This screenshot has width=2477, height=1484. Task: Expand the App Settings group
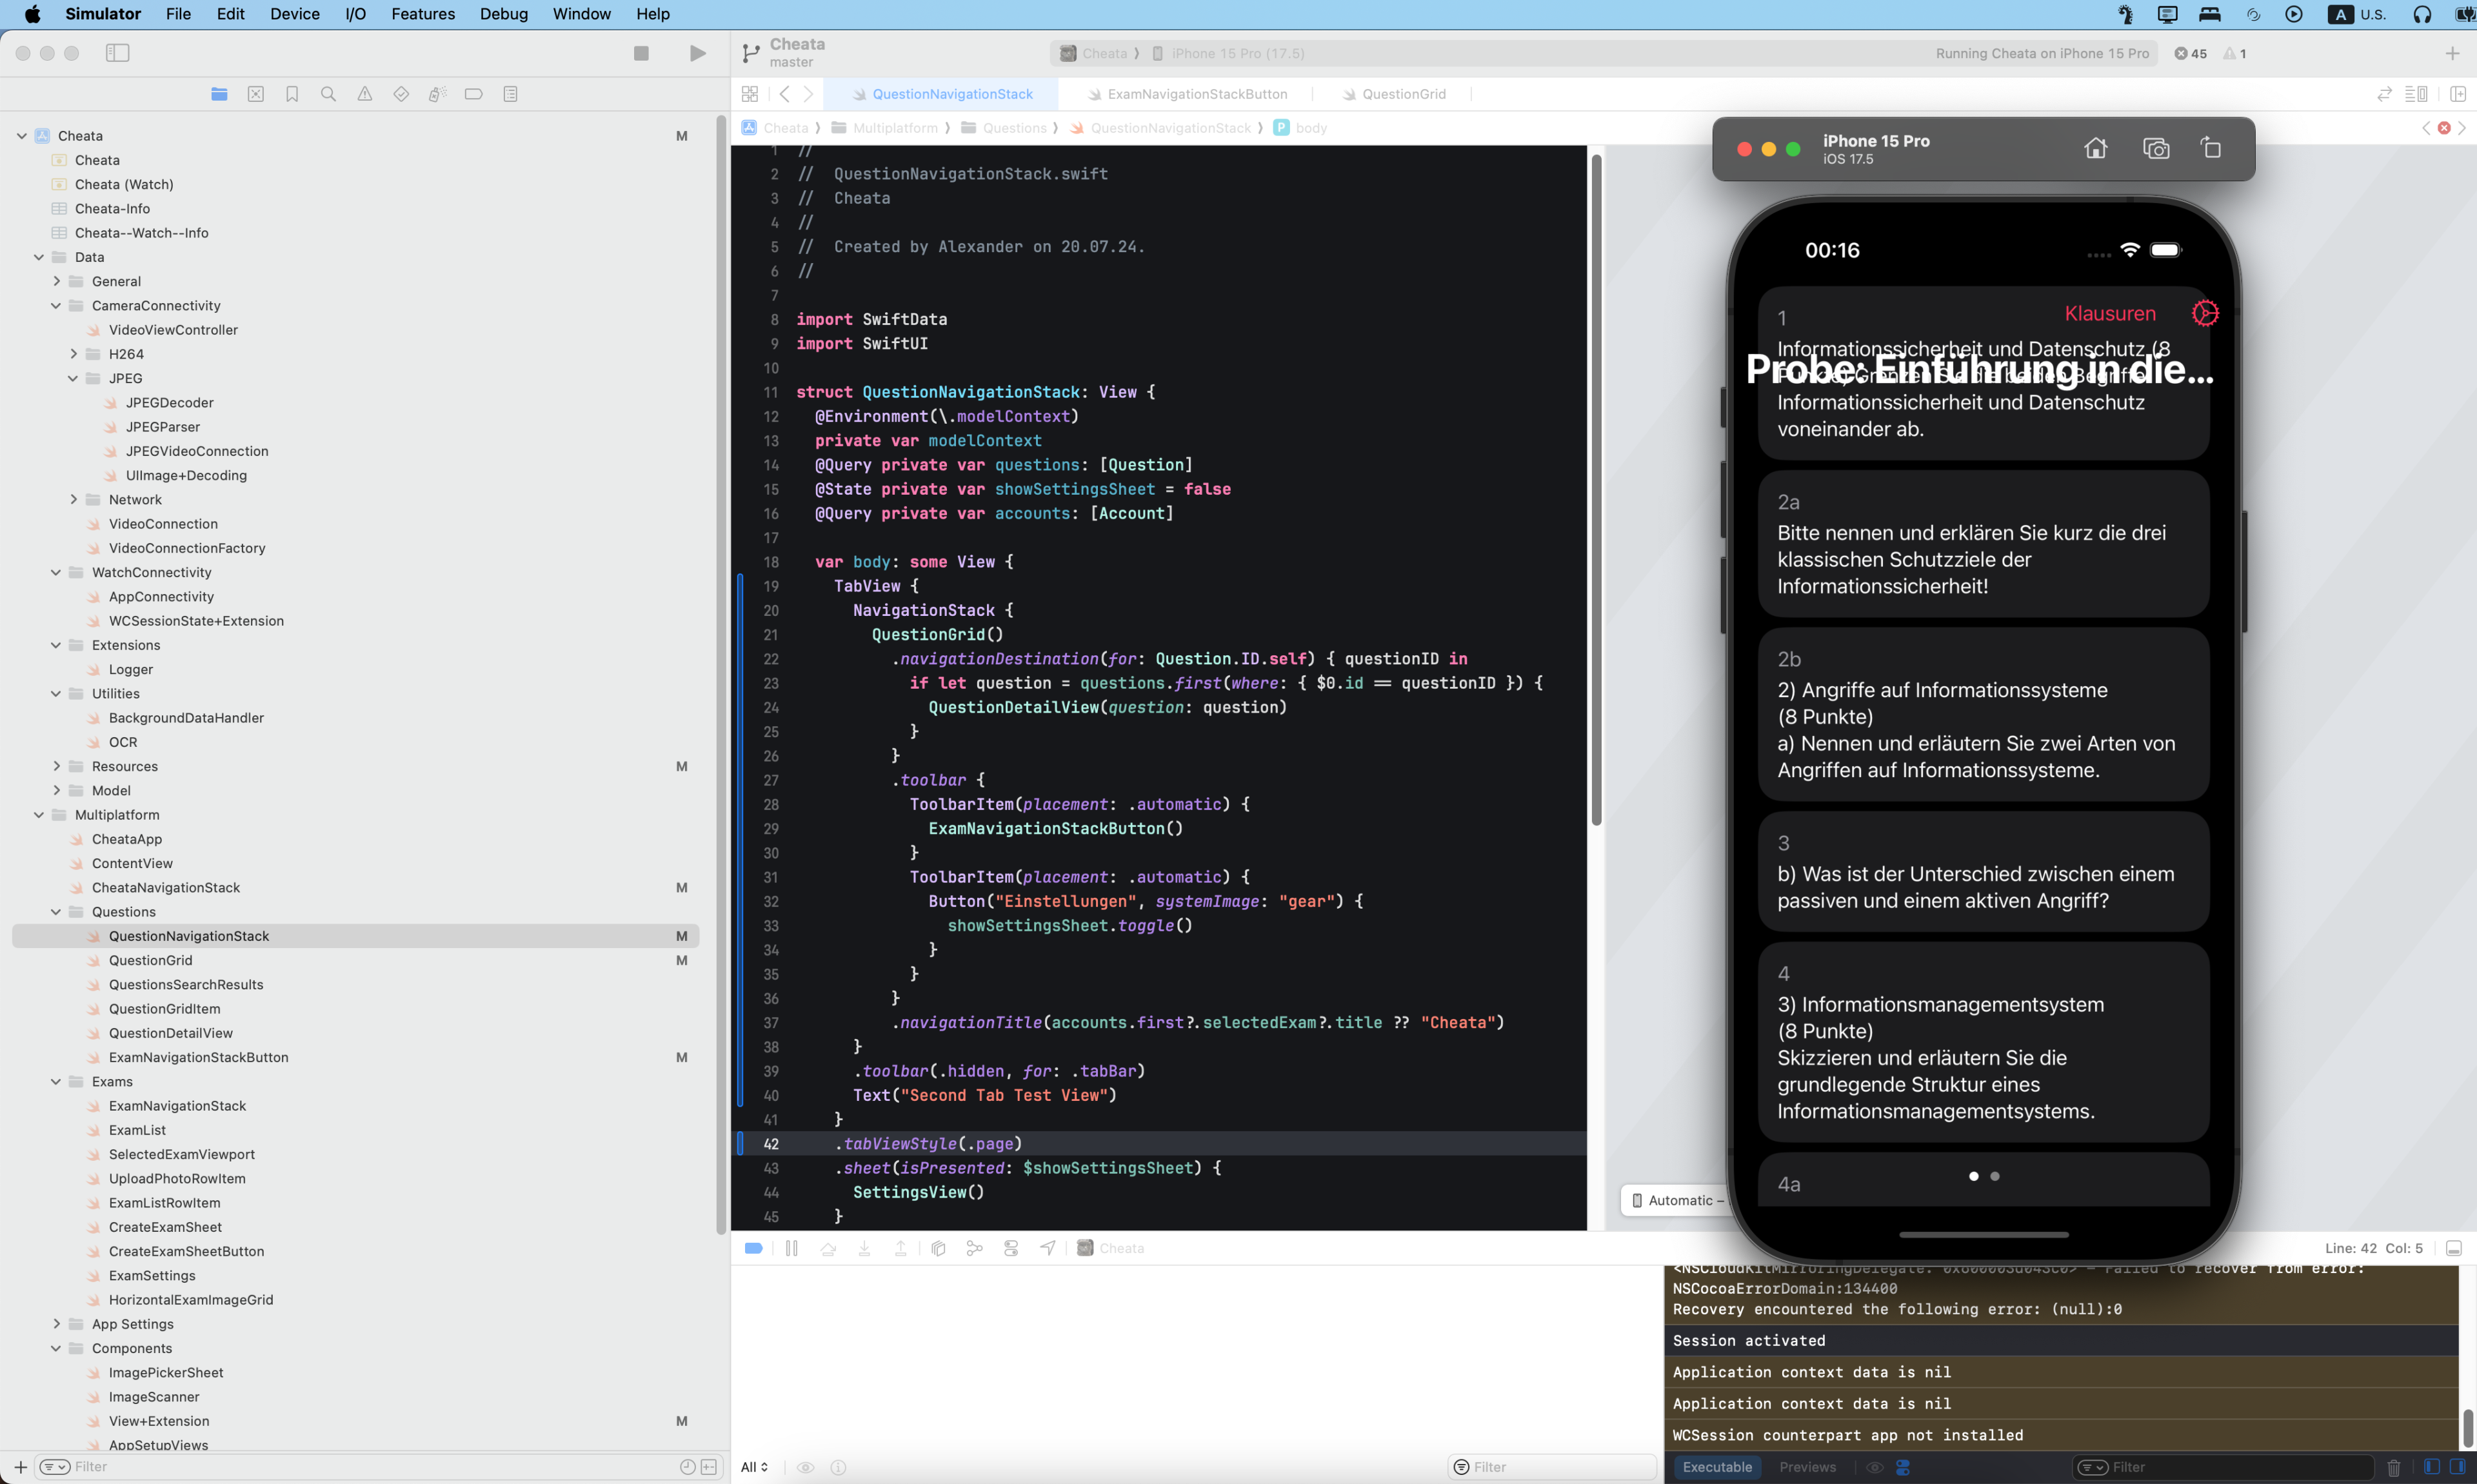(56, 1324)
